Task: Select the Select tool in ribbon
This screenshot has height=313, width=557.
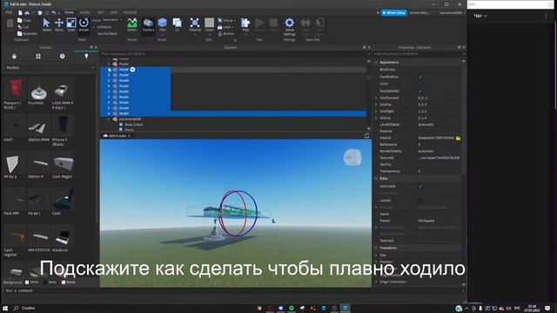Action: click(46, 25)
